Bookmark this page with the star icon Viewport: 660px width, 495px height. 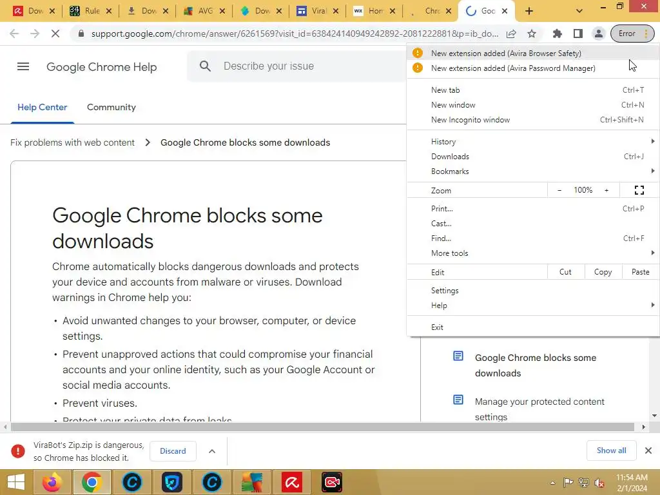point(532,34)
